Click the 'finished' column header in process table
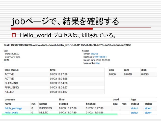Screen dimensions: 161x121 click(91, 104)
